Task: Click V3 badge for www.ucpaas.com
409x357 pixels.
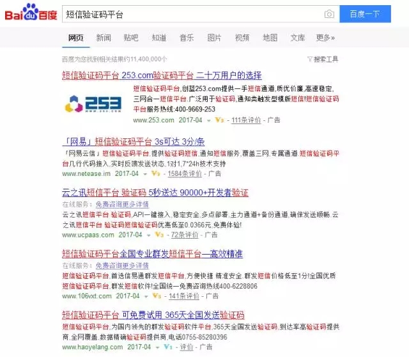Action: click(x=159, y=235)
